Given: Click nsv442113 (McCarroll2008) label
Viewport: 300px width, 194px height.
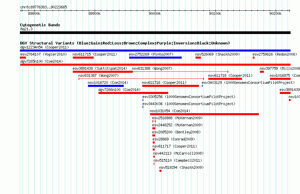Looking at the screenshot, I should [x=178, y=153].
